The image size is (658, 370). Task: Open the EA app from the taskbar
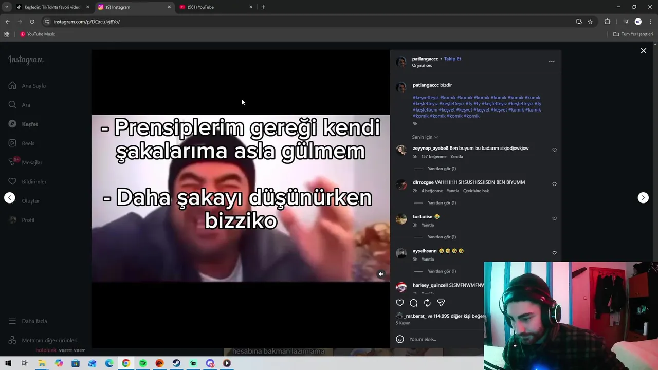(x=159, y=363)
